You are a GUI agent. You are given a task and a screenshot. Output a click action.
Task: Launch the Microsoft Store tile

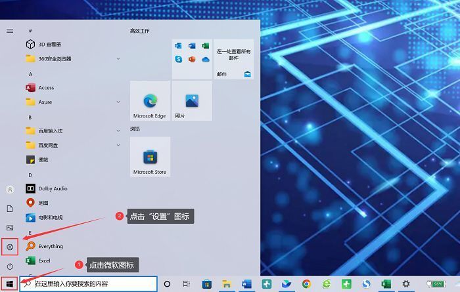click(150, 157)
